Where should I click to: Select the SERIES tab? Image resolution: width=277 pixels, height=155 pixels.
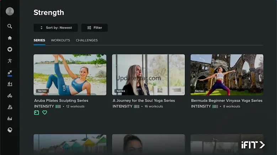tap(39, 40)
